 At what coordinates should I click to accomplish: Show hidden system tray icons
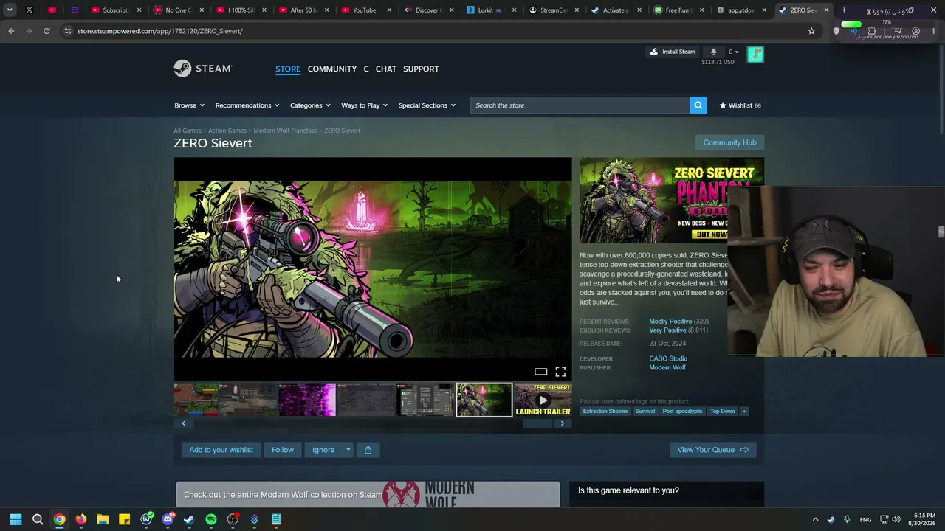[x=815, y=519]
